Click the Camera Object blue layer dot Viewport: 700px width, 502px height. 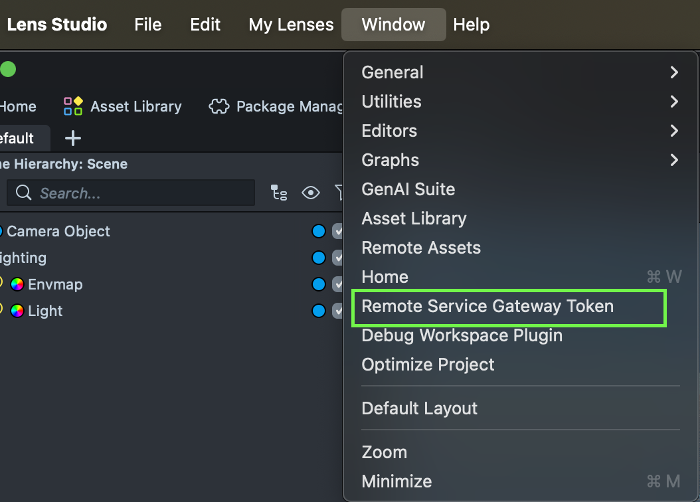click(x=319, y=231)
